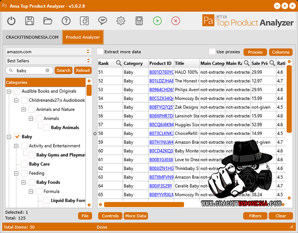The image size is (298, 233).
Task: Click the category search field containing baby
Action: click(30, 71)
